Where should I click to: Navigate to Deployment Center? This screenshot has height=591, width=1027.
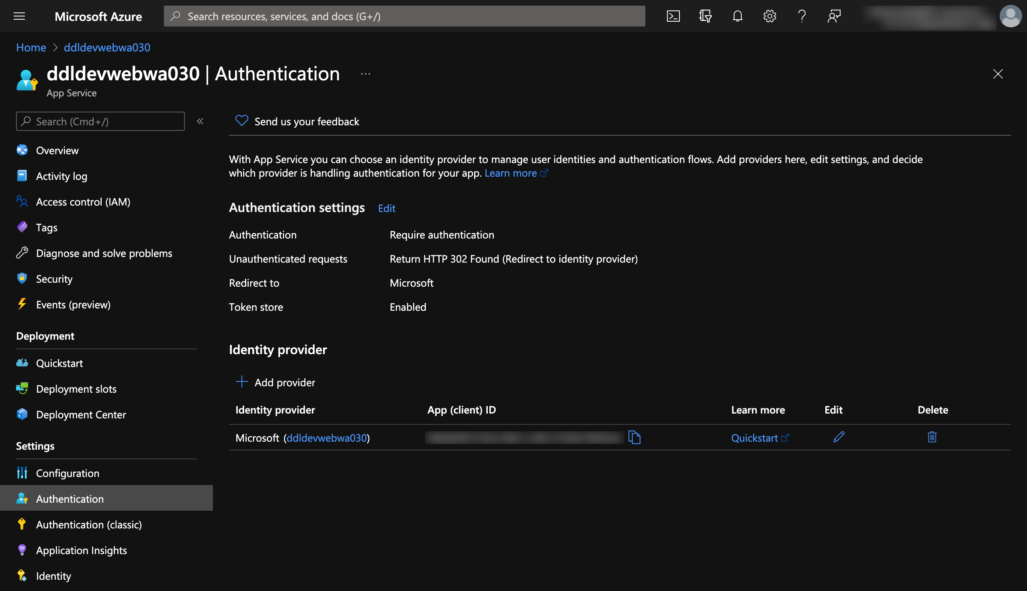point(81,414)
